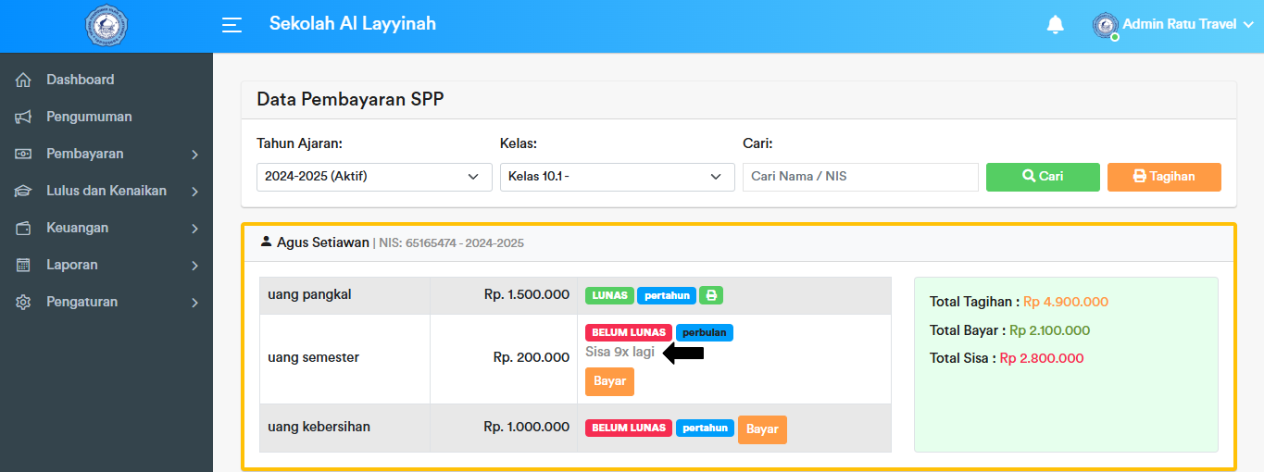Viewport: 1264px width, 472px height.
Task: Click the Cari Nama / NIS input field
Action: (x=860, y=177)
